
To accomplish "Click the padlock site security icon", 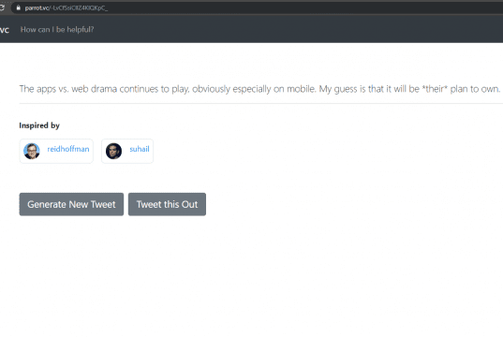I will coord(19,7).
